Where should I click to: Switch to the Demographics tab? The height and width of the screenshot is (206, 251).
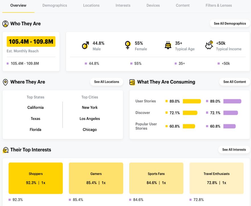55,5
